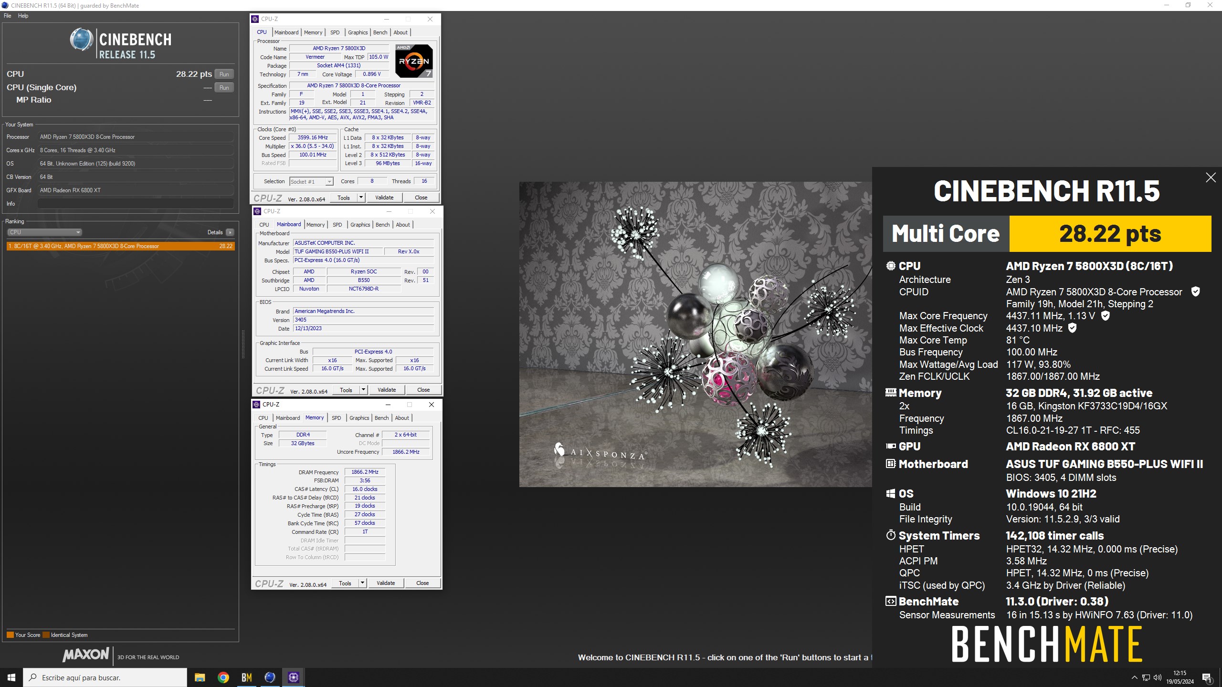Open the Graphics tab in top CPU-Z window
Viewport: 1222px width, 687px height.
358,32
